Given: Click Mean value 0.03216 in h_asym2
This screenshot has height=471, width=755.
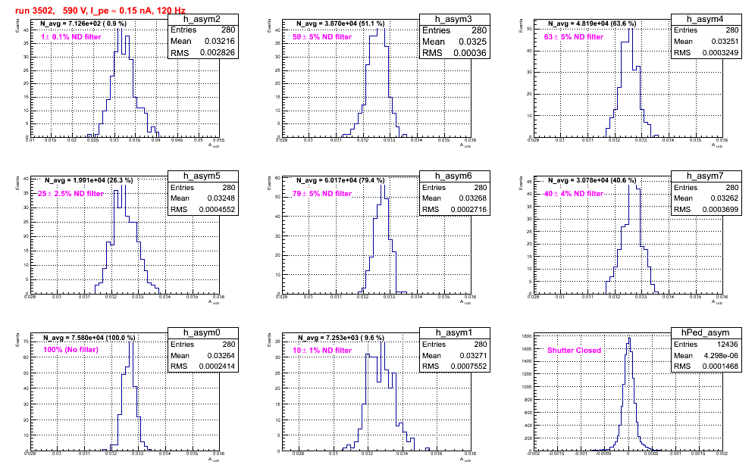Looking at the screenshot, I should click(x=220, y=42).
